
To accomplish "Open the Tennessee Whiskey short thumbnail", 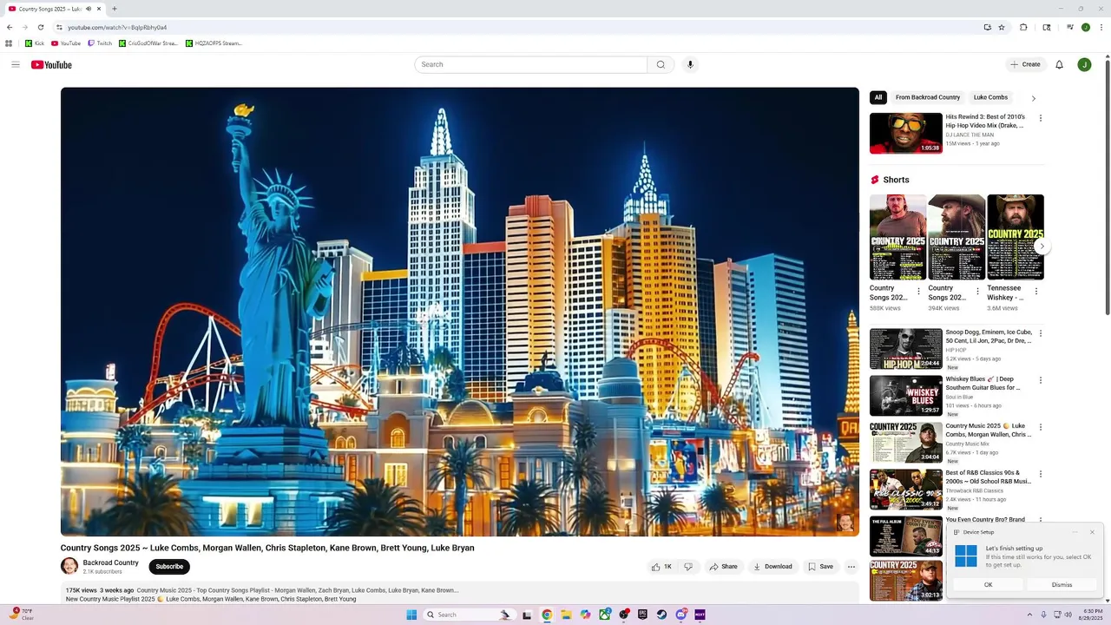I will 1016,237.
